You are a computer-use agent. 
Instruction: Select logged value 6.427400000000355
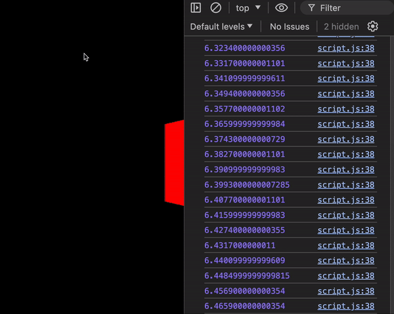click(244, 230)
